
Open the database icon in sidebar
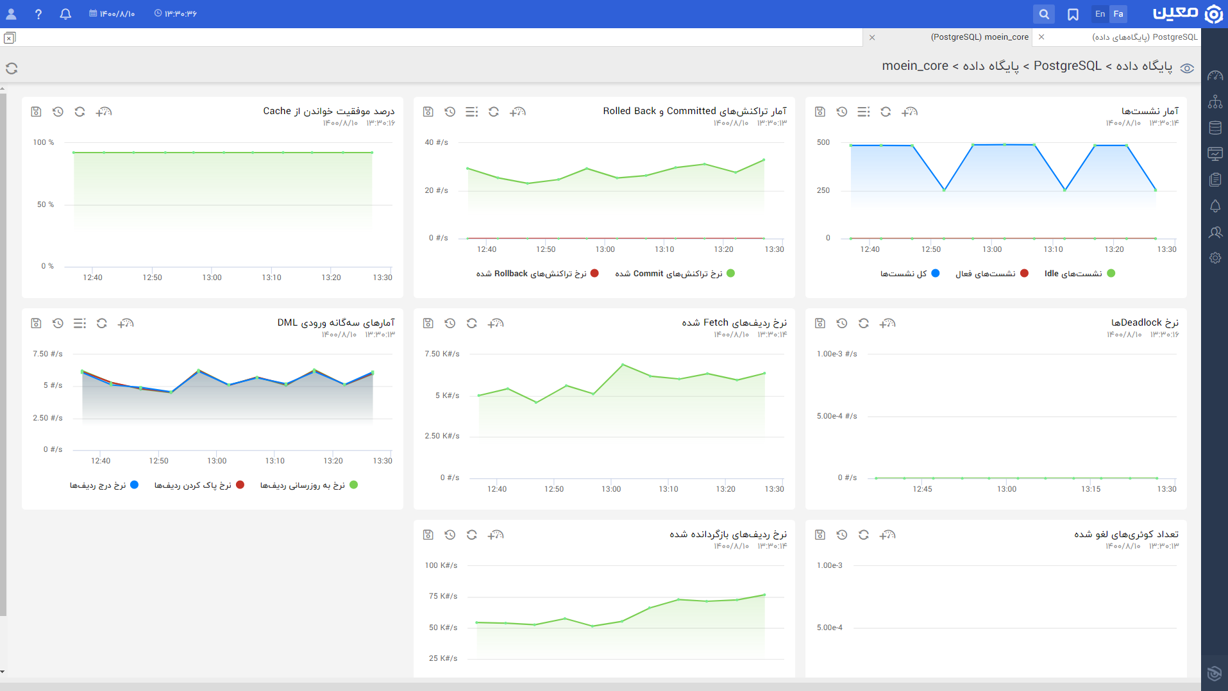coord(1215,128)
